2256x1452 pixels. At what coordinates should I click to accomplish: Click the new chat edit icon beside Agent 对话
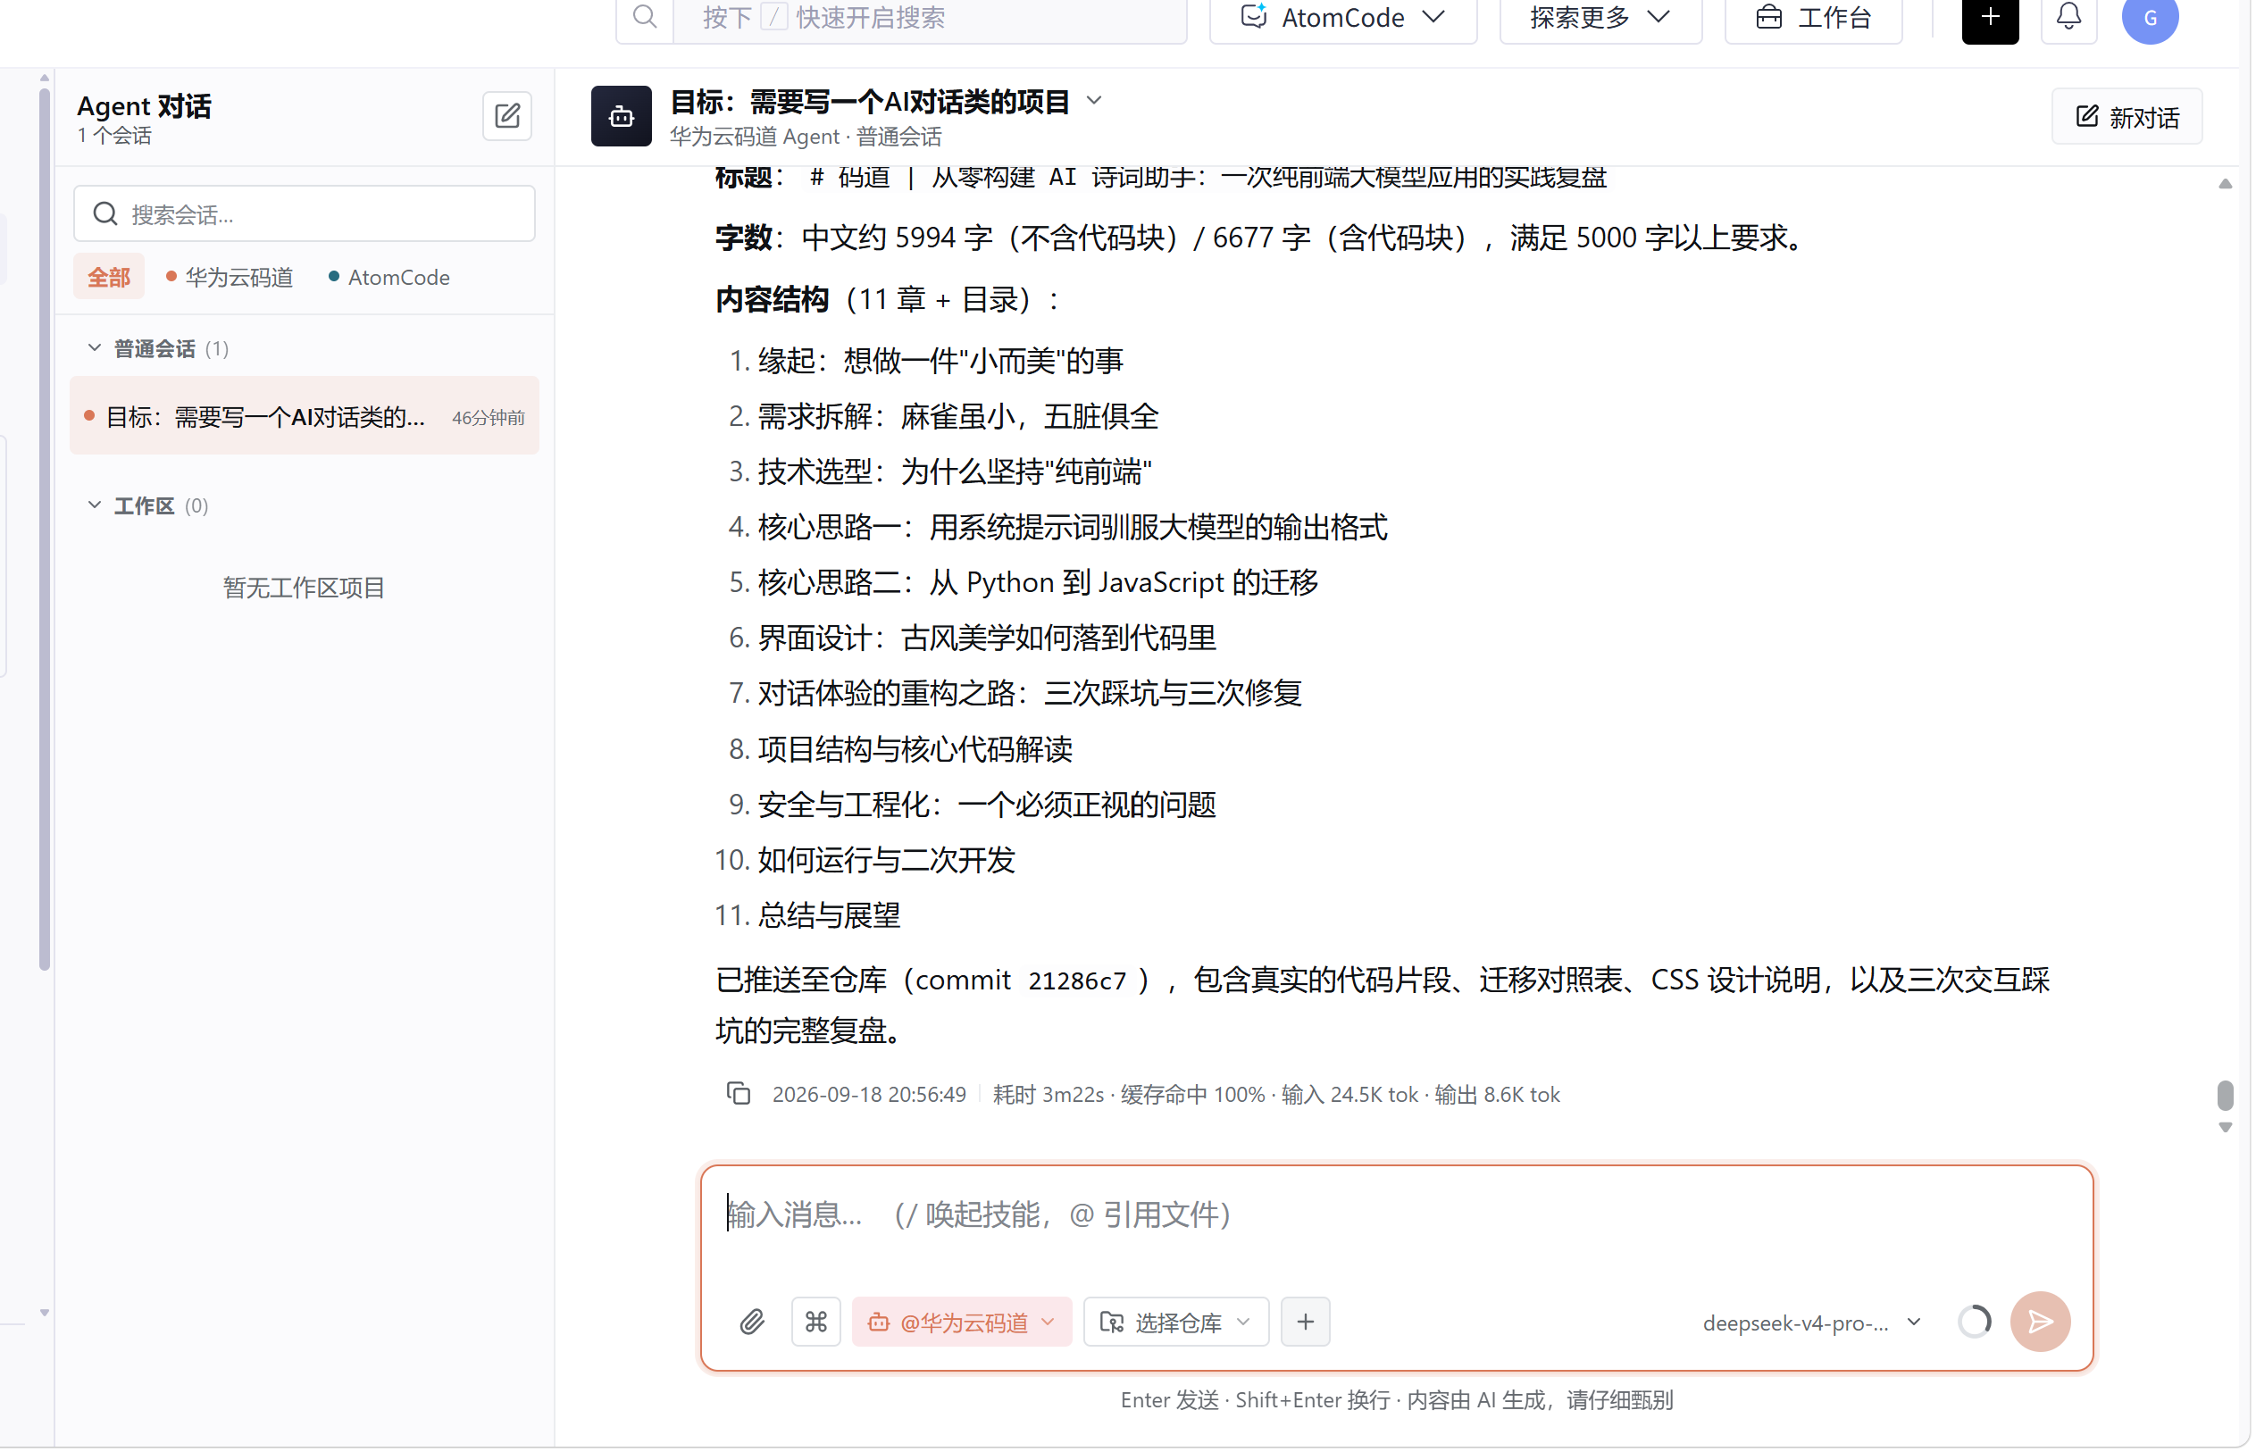(x=508, y=116)
